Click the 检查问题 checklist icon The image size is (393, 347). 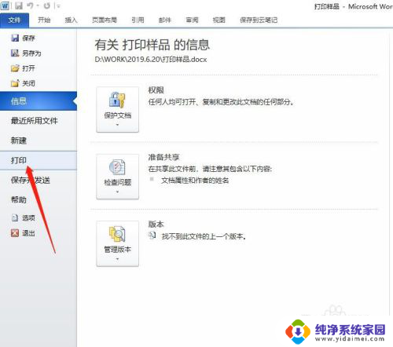tap(117, 167)
